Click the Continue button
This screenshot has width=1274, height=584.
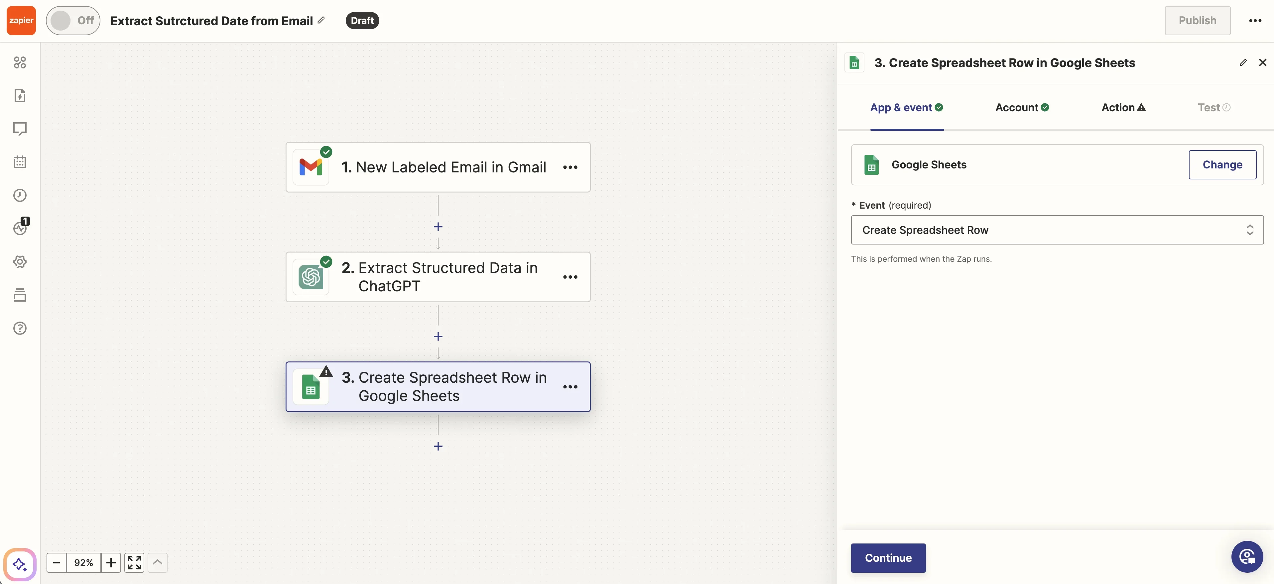click(888, 558)
